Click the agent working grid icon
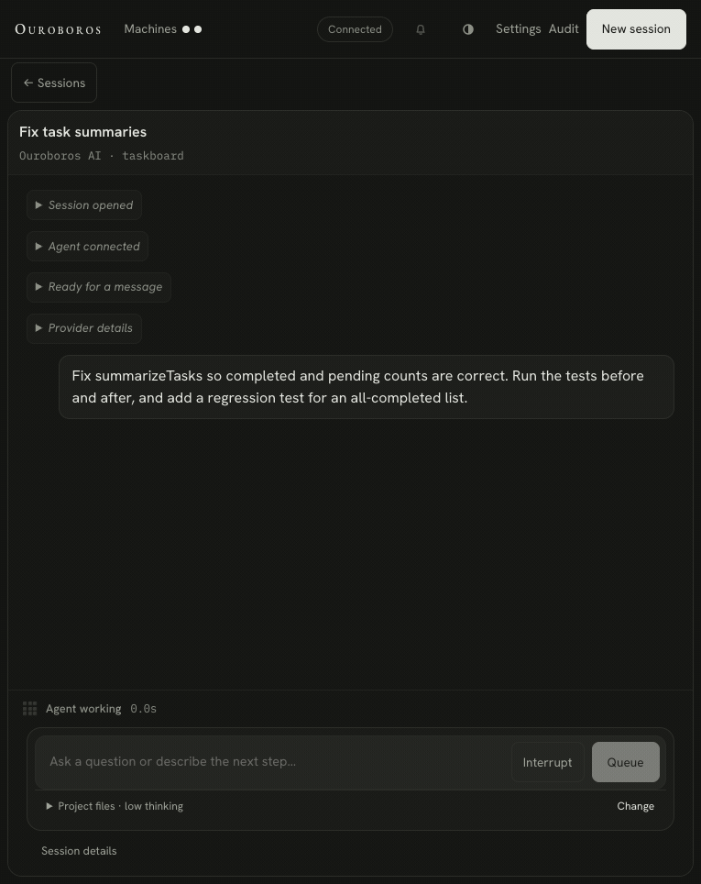The height and width of the screenshot is (884, 701). [x=30, y=709]
